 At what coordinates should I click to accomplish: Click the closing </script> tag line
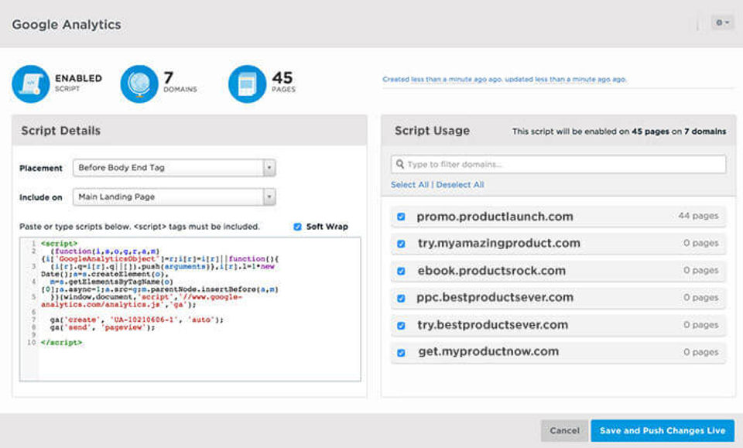(x=62, y=343)
